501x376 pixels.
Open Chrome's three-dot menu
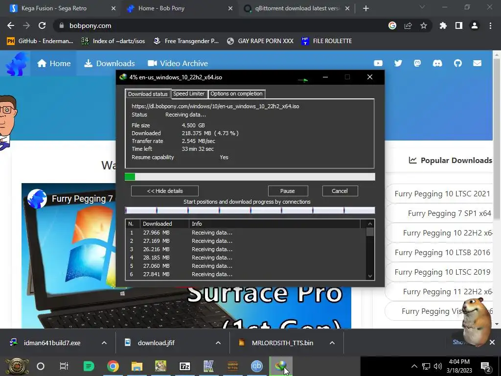(x=490, y=25)
